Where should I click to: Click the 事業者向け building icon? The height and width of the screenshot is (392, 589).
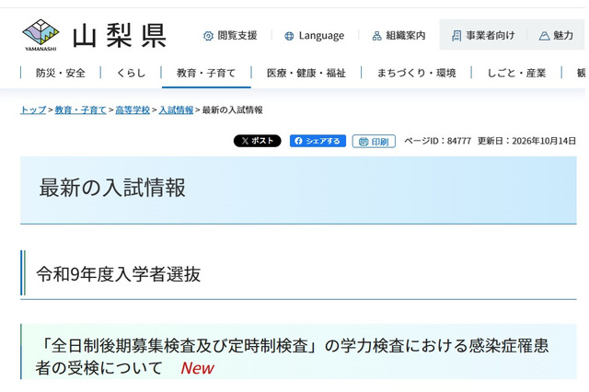[x=456, y=36]
